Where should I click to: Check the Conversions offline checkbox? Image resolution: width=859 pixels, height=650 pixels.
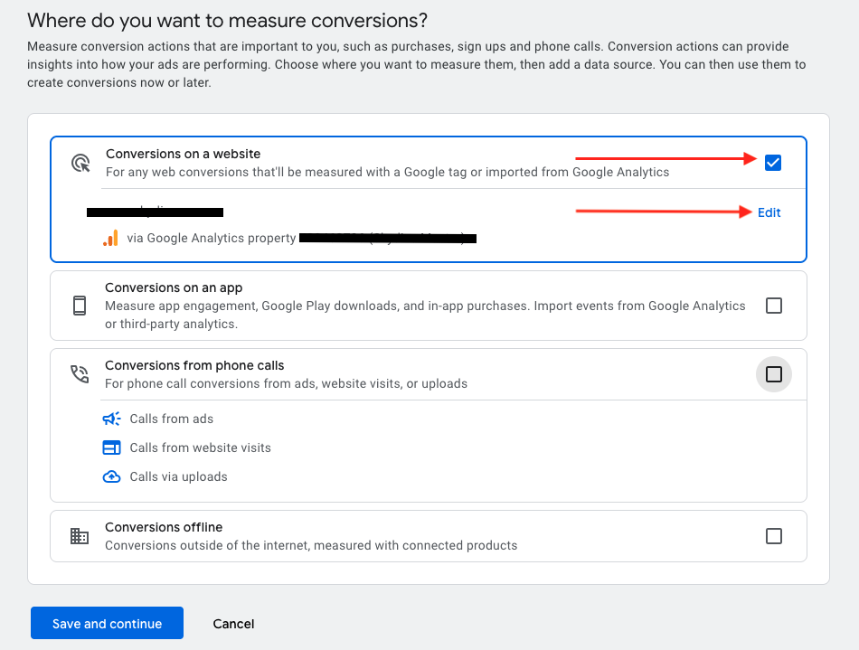click(x=773, y=536)
